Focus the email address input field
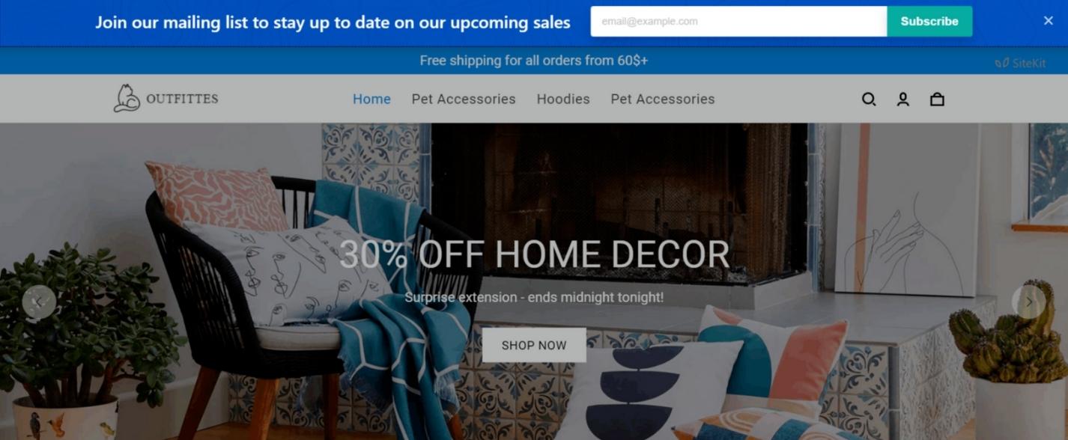Image resolution: width=1068 pixels, height=440 pixels. coord(738,22)
